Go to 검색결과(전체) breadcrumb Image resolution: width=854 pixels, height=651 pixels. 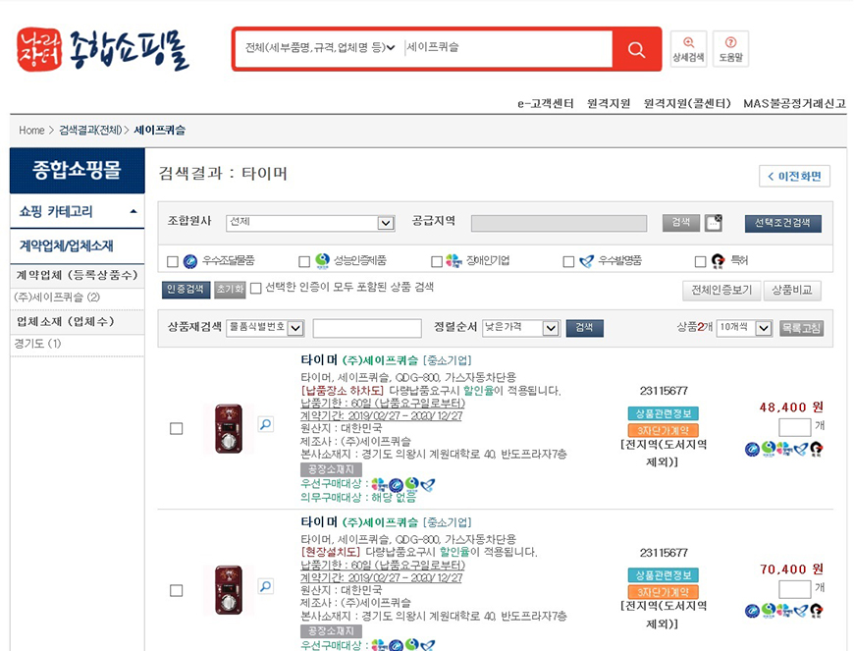tap(90, 131)
